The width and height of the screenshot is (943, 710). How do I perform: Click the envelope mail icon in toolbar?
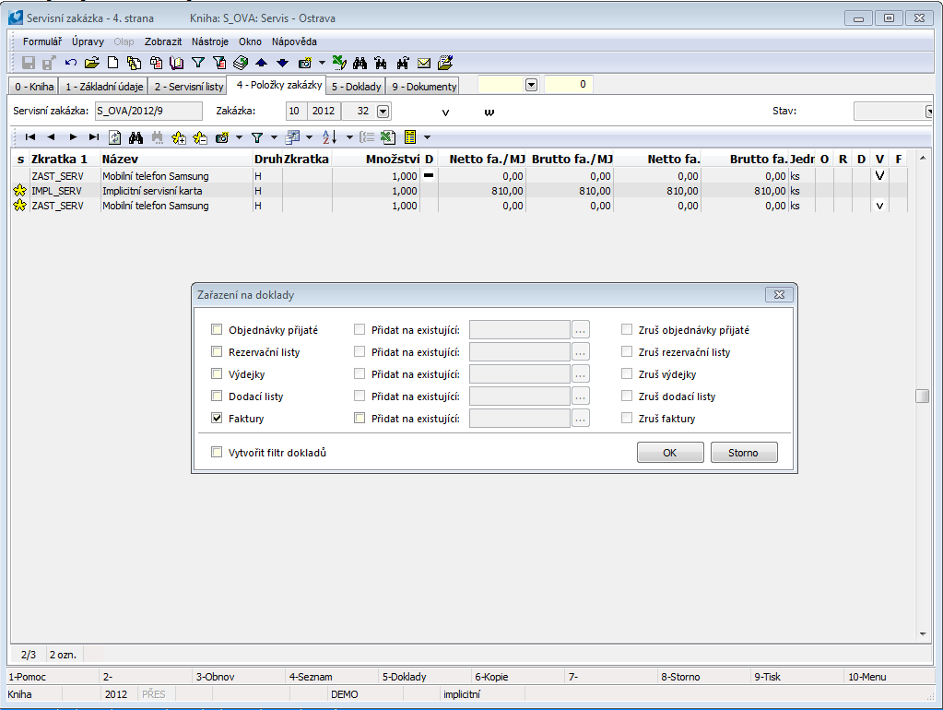pyautogui.click(x=424, y=63)
